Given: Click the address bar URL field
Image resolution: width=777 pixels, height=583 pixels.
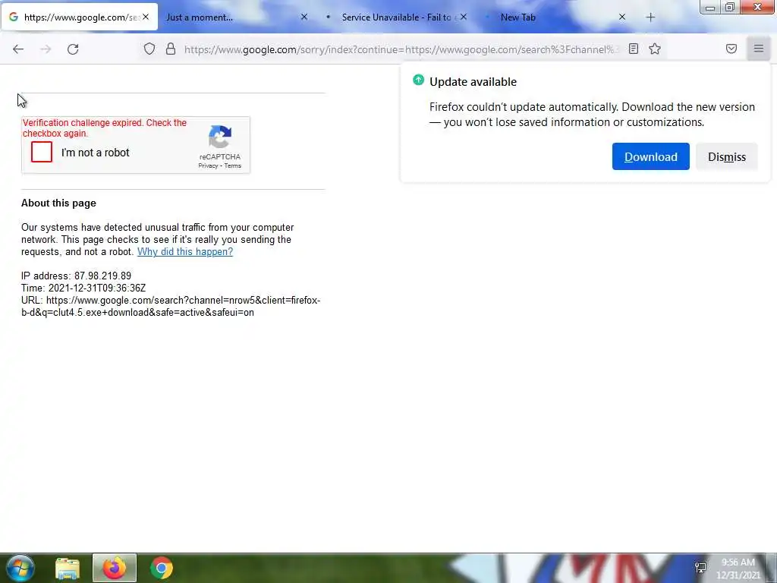Looking at the screenshot, I should click(401, 49).
